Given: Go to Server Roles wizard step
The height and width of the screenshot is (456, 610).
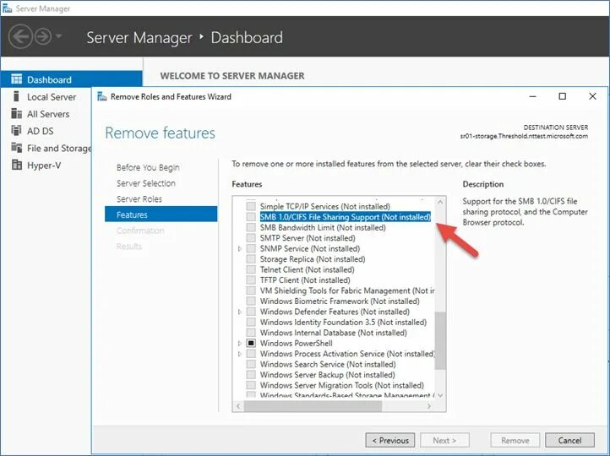Looking at the screenshot, I should pos(139,199).
